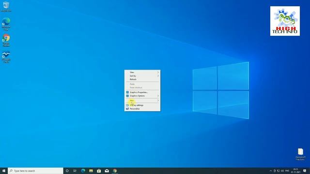Open the Windows Start menu
Image resolution: width=310 pixels, height=174 pixels.
[x=4, y=171]
